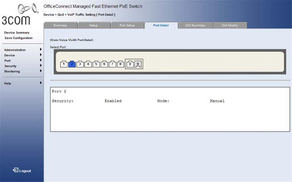
Task: Open the Port sidebar menu
Action: [8, 61]
